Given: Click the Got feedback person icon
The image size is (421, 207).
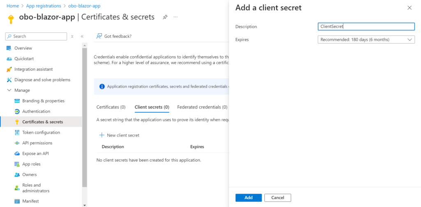Looking at the screenshot, I should coord(99,36).
